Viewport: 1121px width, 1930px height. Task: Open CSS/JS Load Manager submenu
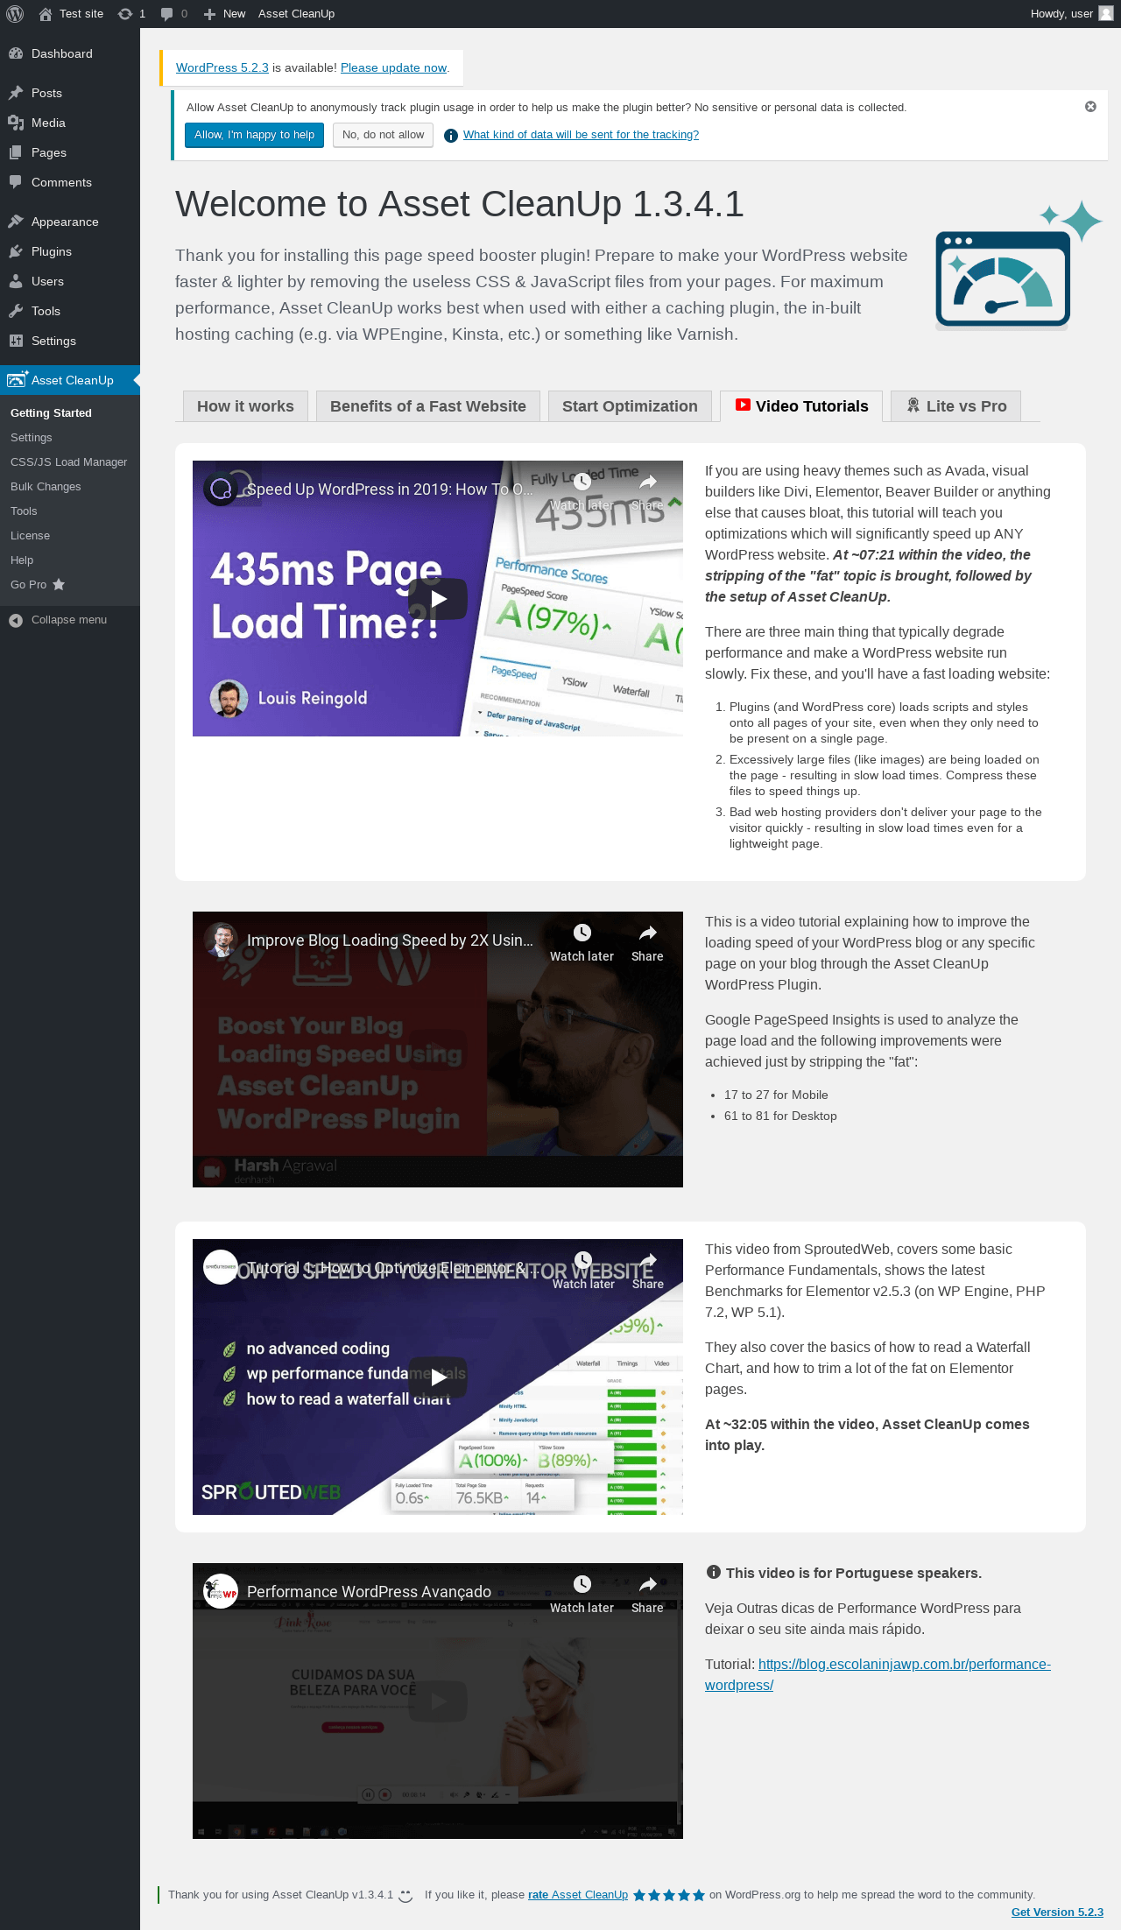tap(68, 462)
